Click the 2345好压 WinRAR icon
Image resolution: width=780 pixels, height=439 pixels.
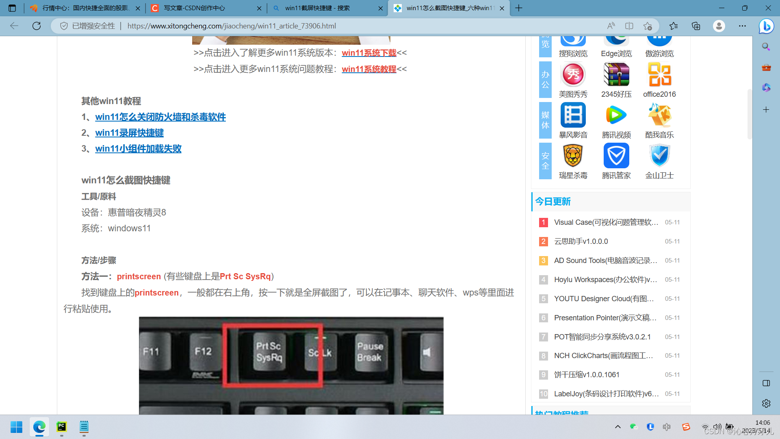click(x=616, y=75)
